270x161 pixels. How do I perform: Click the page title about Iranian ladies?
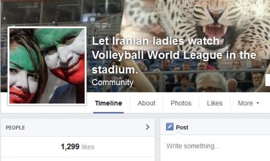tap(174, 55)
